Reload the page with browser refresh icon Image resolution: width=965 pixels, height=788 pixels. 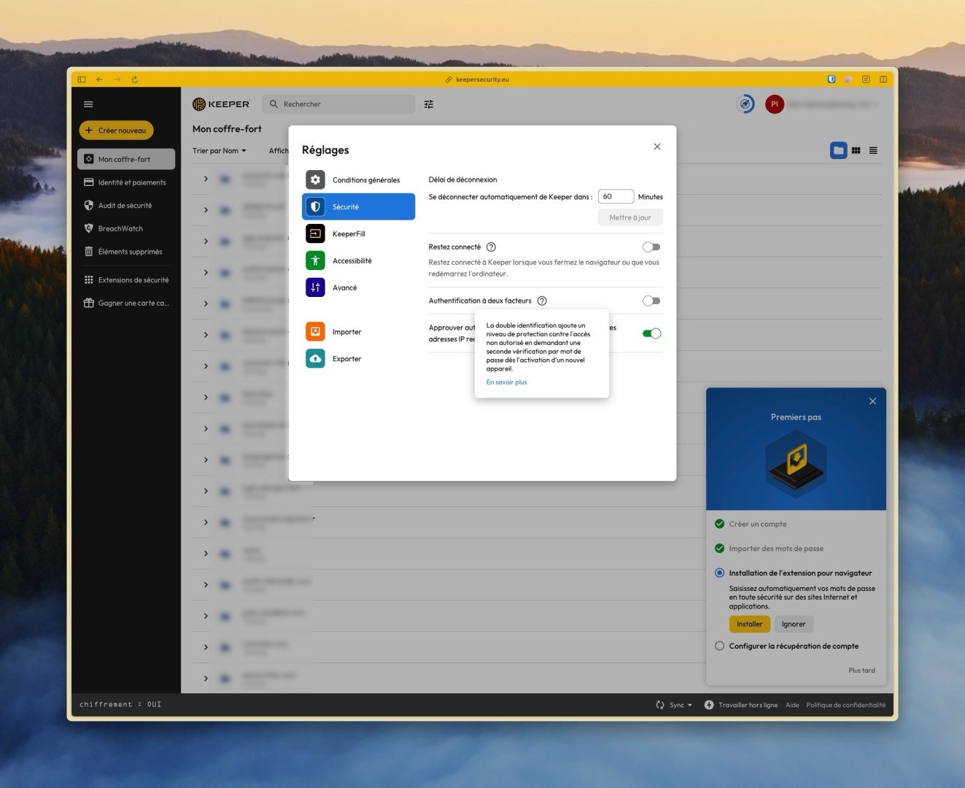[135, 80]
